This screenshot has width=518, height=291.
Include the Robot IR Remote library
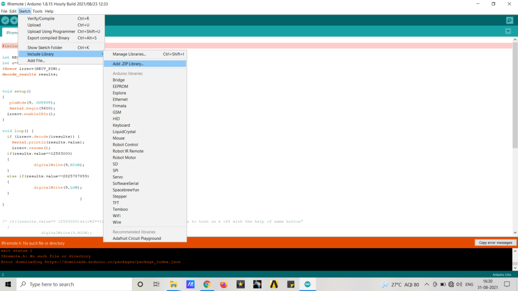pyautogui.click(x=145, y=151)
